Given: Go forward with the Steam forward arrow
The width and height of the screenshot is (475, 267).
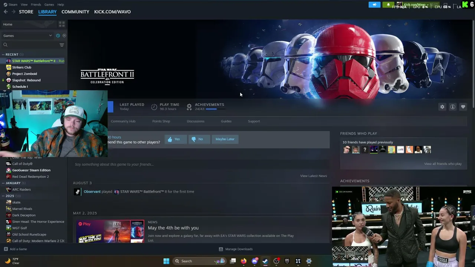Looking at the screenshot, I should click(x=14, y=12).
